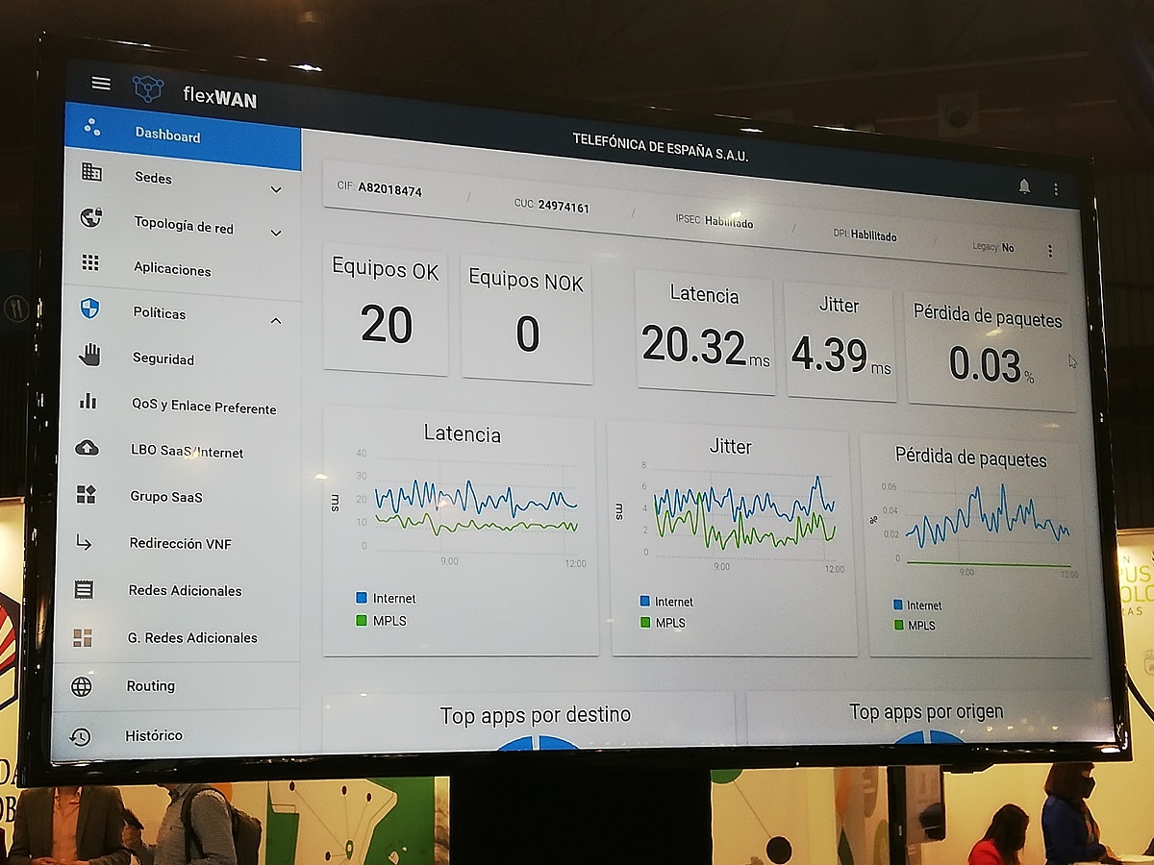
Task: Click the Histórico clock icon
Action: click(80, 736)
